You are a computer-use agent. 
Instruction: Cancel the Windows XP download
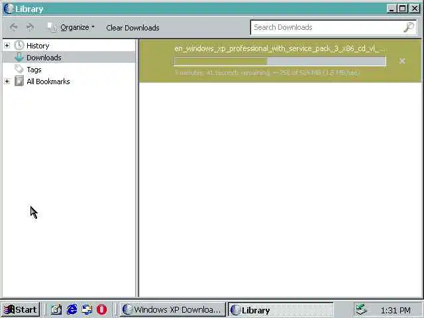pos(402,61)
